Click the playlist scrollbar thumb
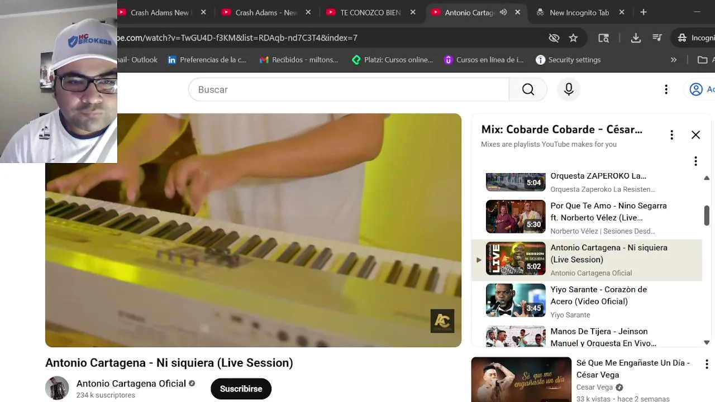Screen dimensions: 715x402 point(707,216)
